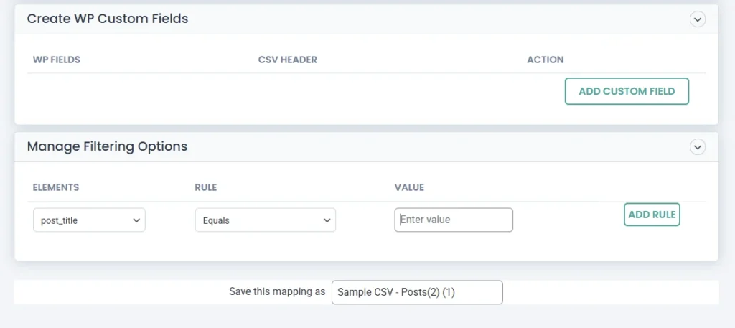Click the arrow on the post_title select

[136, 220]
